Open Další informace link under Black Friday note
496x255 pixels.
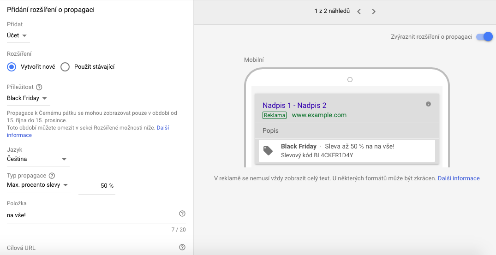(x=88, y=131)
